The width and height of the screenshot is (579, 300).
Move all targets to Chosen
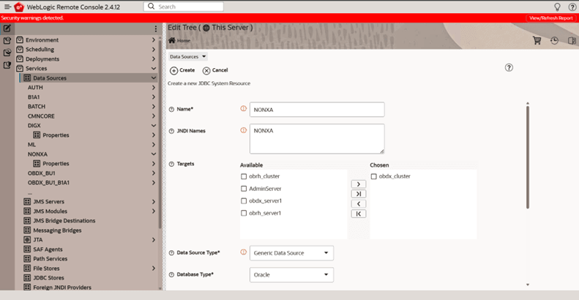coord(359,194)
